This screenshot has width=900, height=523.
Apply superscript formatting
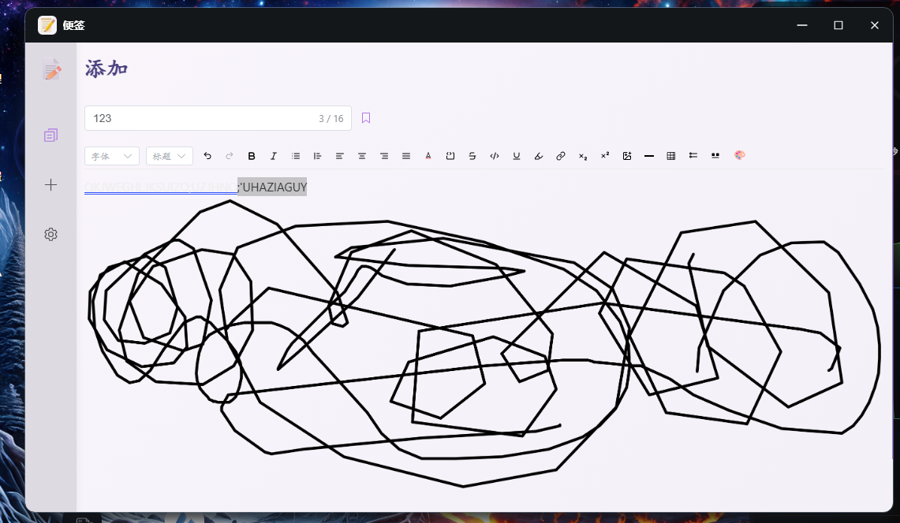point(604,155)
